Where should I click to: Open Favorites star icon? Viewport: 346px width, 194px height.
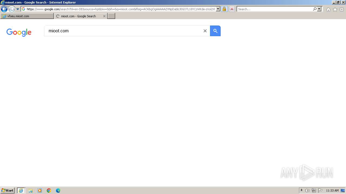(x=335, y=9)
